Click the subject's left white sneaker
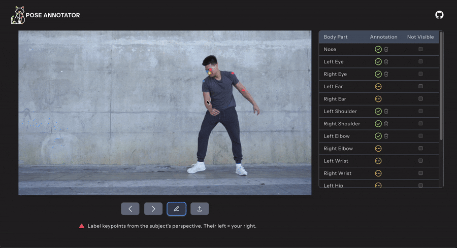Image resolution: width=457 pixels, height=248 pixels. [x=241, y=170]
